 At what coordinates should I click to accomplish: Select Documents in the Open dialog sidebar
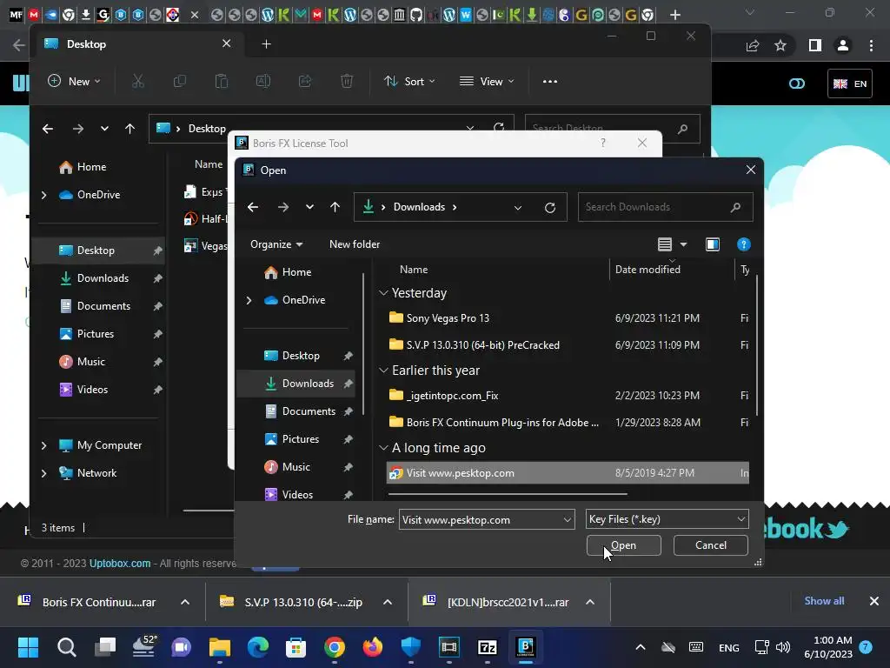[x=302, y=411]
